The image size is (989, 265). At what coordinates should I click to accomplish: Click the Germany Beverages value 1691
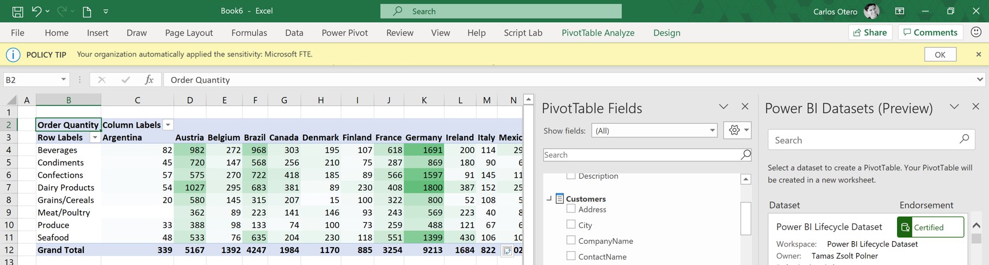point(424,150)
